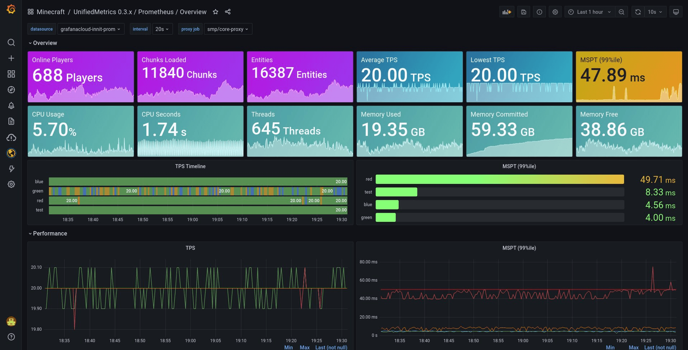Open the Last 1 hour time picker
This screenshot has width=688, height=350.
(589, 12)
